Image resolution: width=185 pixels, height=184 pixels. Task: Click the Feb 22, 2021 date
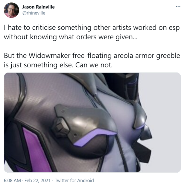(x=38, y=180)
